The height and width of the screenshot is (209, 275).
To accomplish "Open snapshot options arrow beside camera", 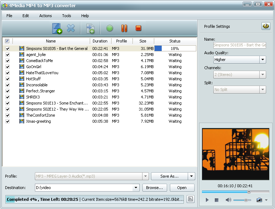I will point(266,200).
